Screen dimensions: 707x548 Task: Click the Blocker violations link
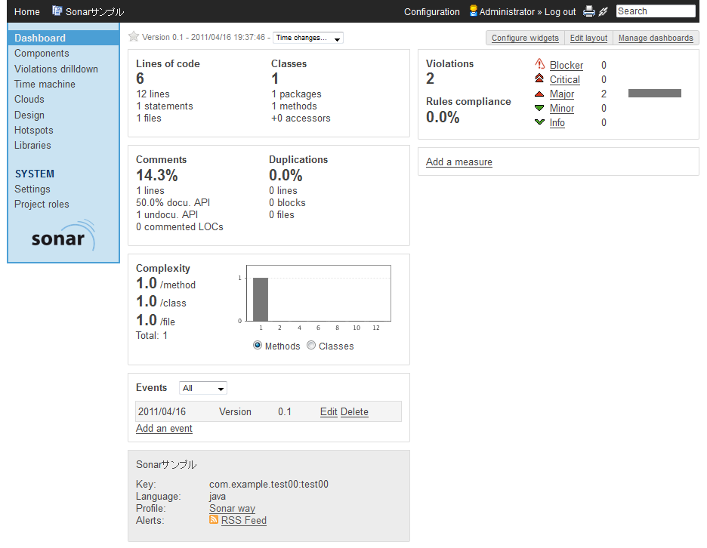[x=567, y=66]
